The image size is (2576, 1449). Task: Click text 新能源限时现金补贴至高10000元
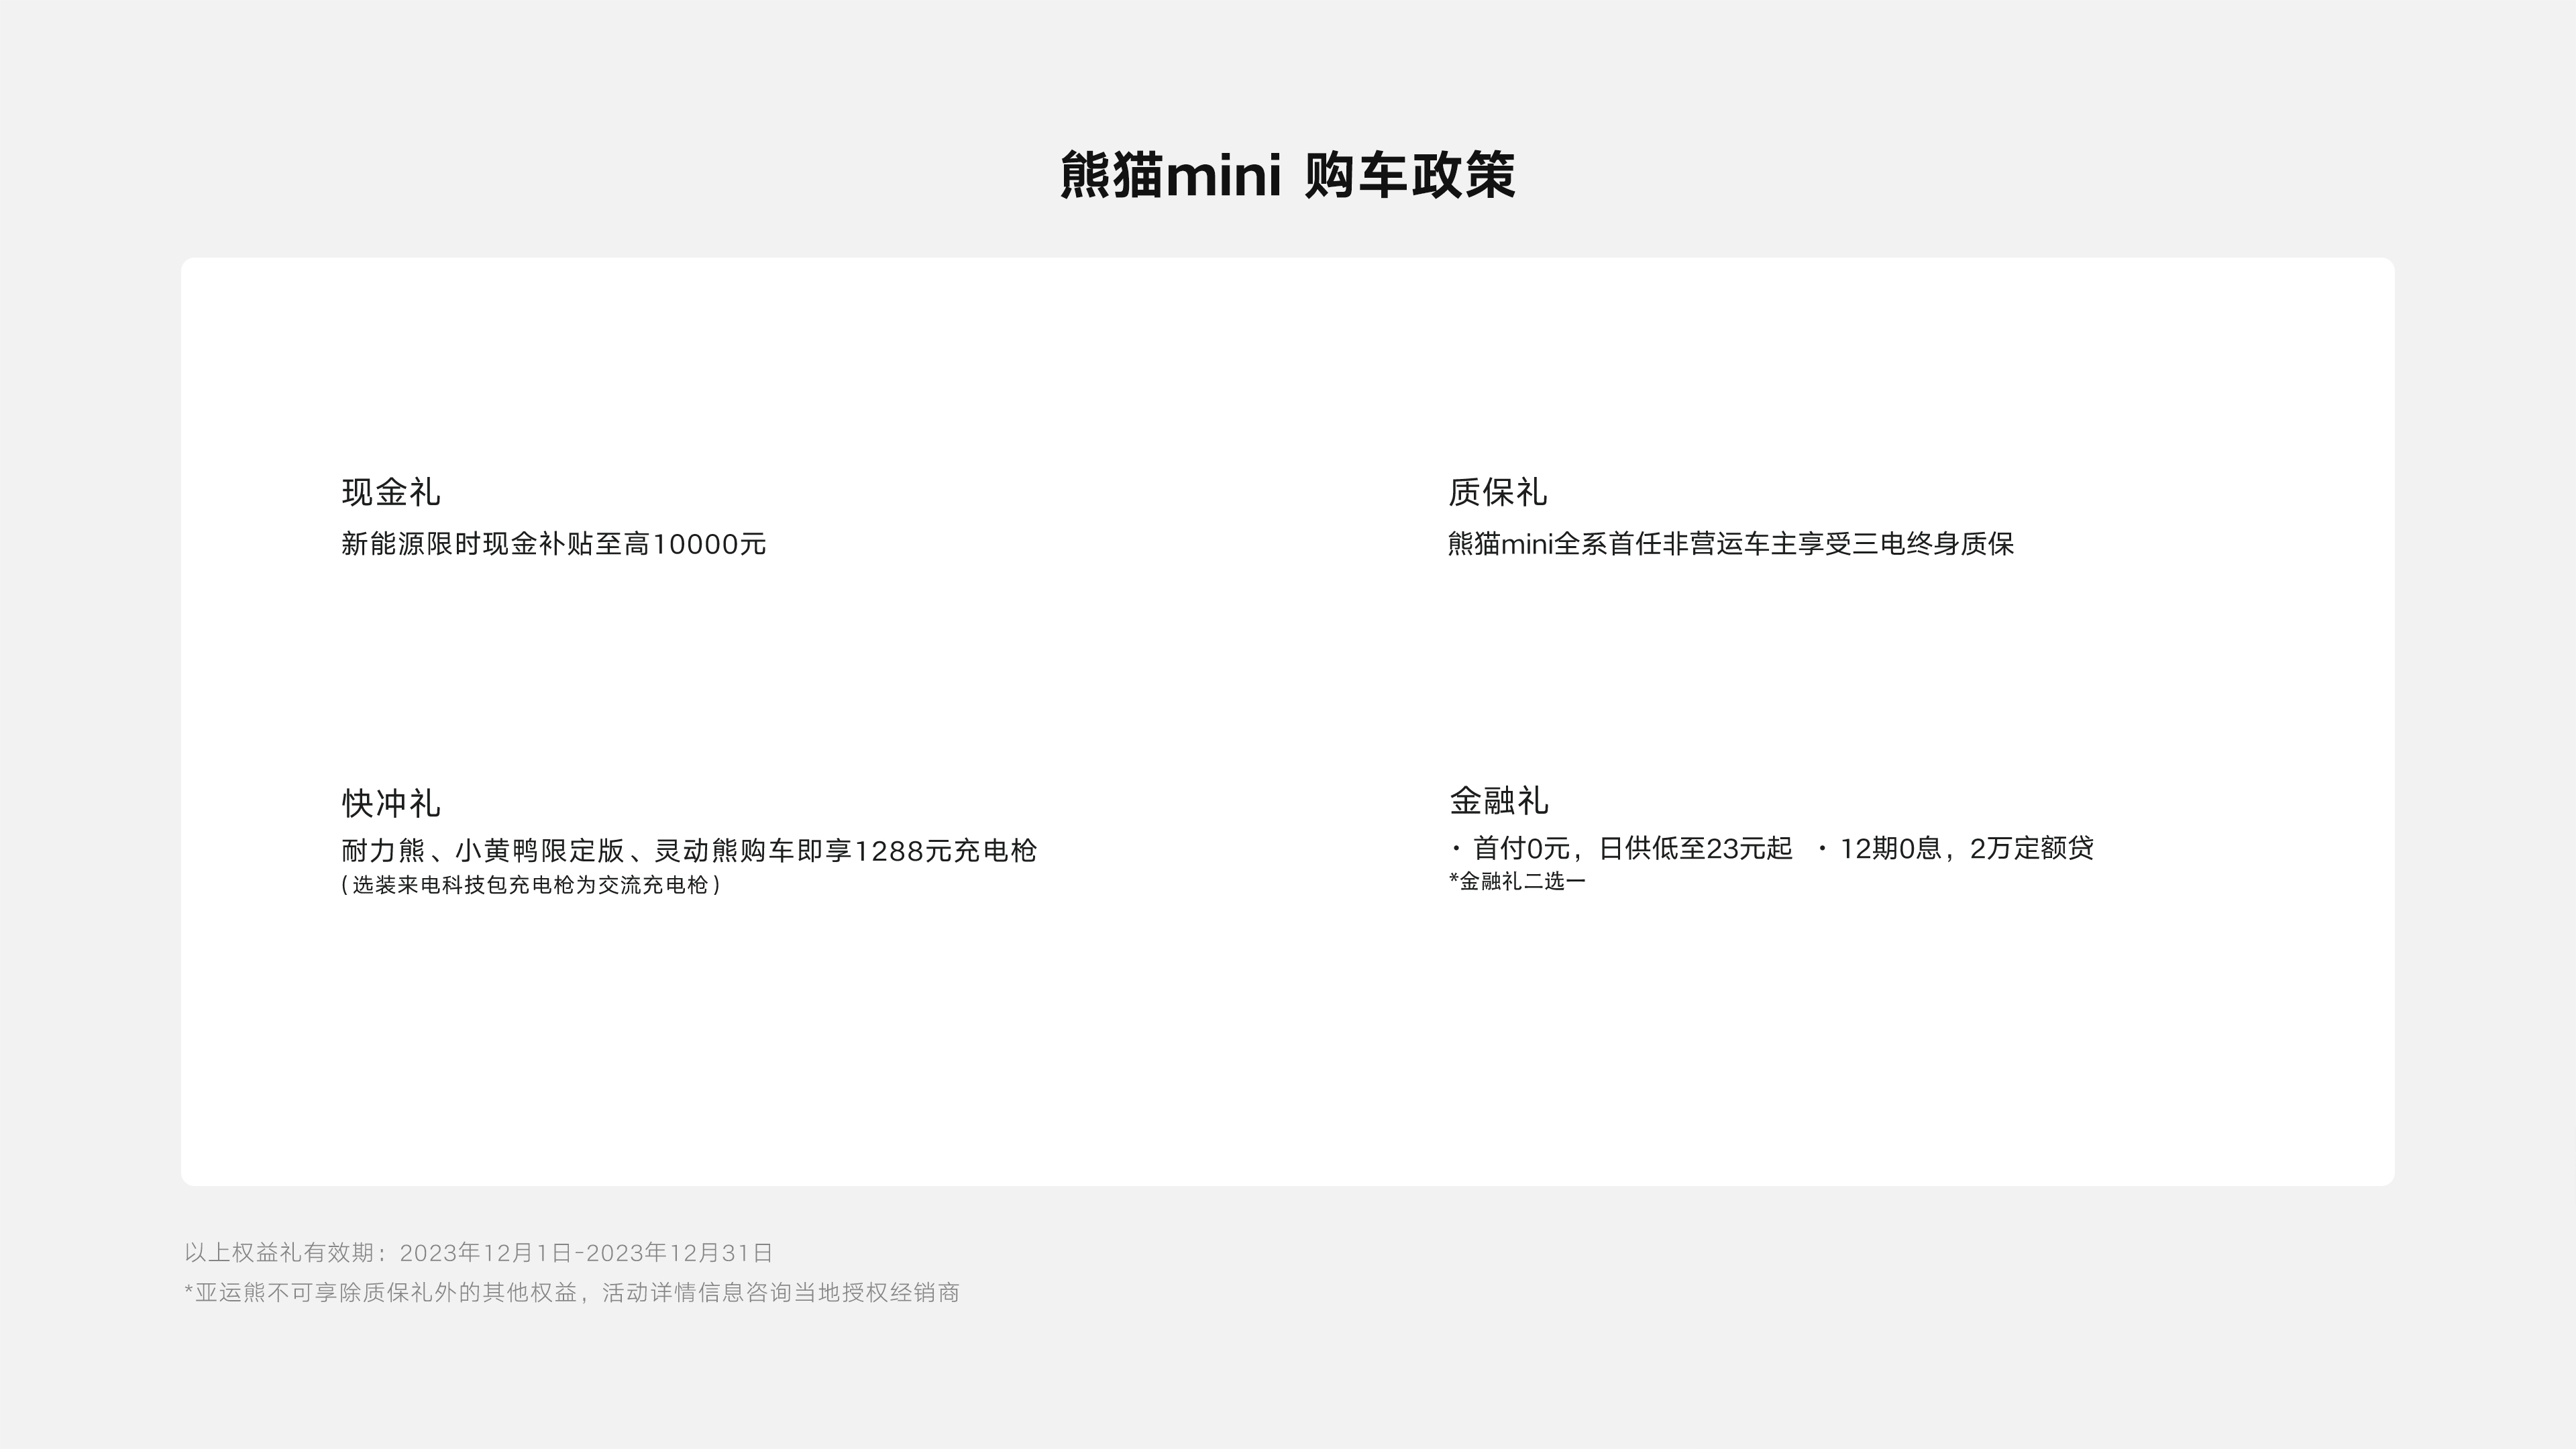tap(553, 544)
